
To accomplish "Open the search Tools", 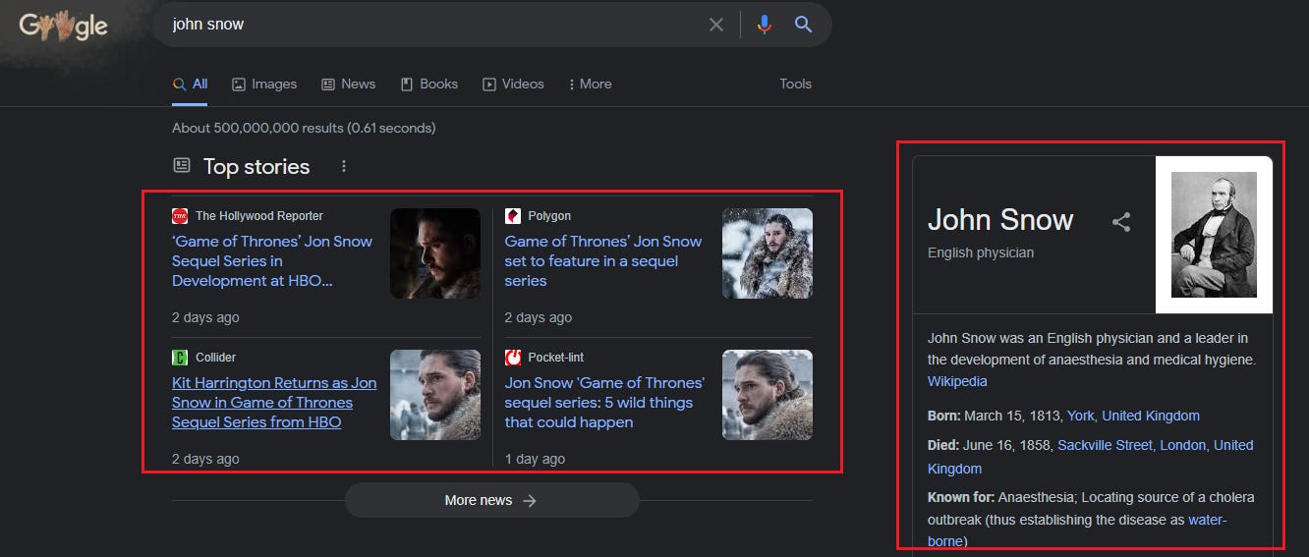I will 795,84.
